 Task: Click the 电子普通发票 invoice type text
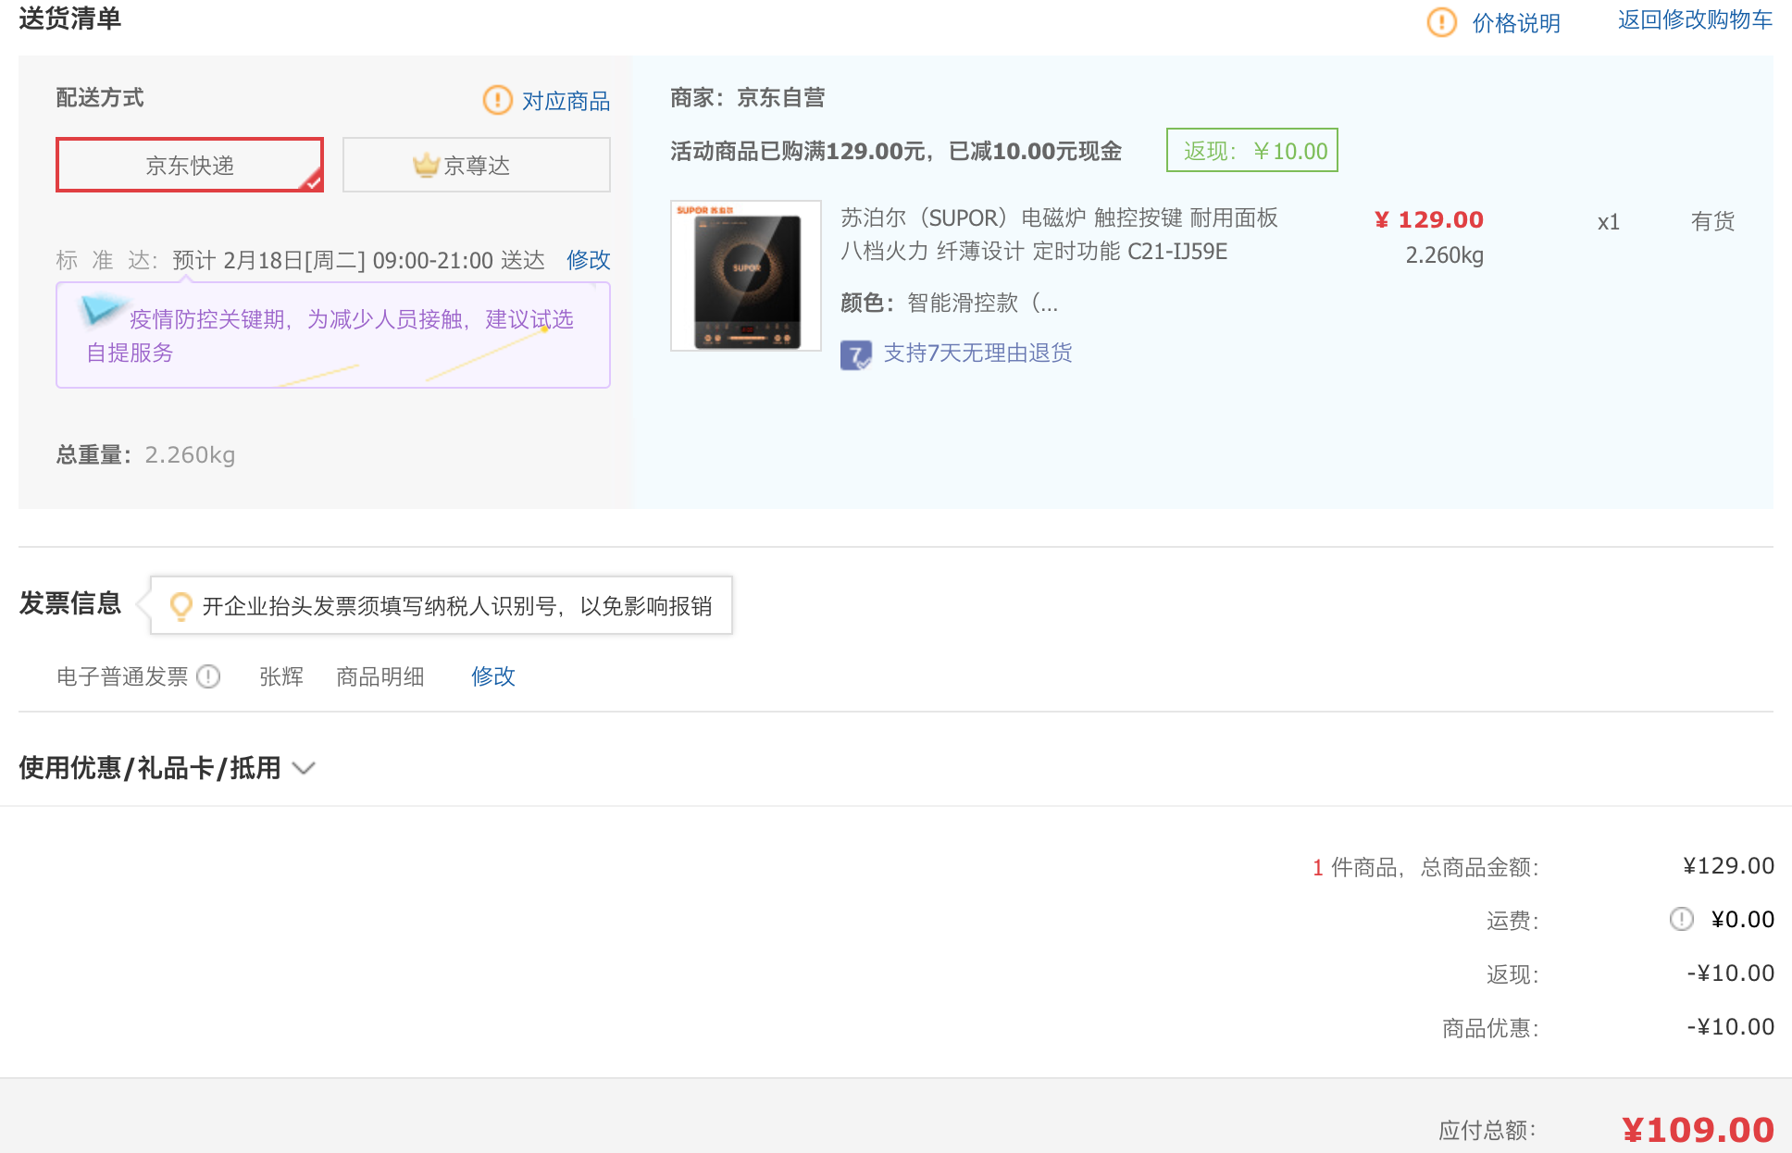(122, 676)
